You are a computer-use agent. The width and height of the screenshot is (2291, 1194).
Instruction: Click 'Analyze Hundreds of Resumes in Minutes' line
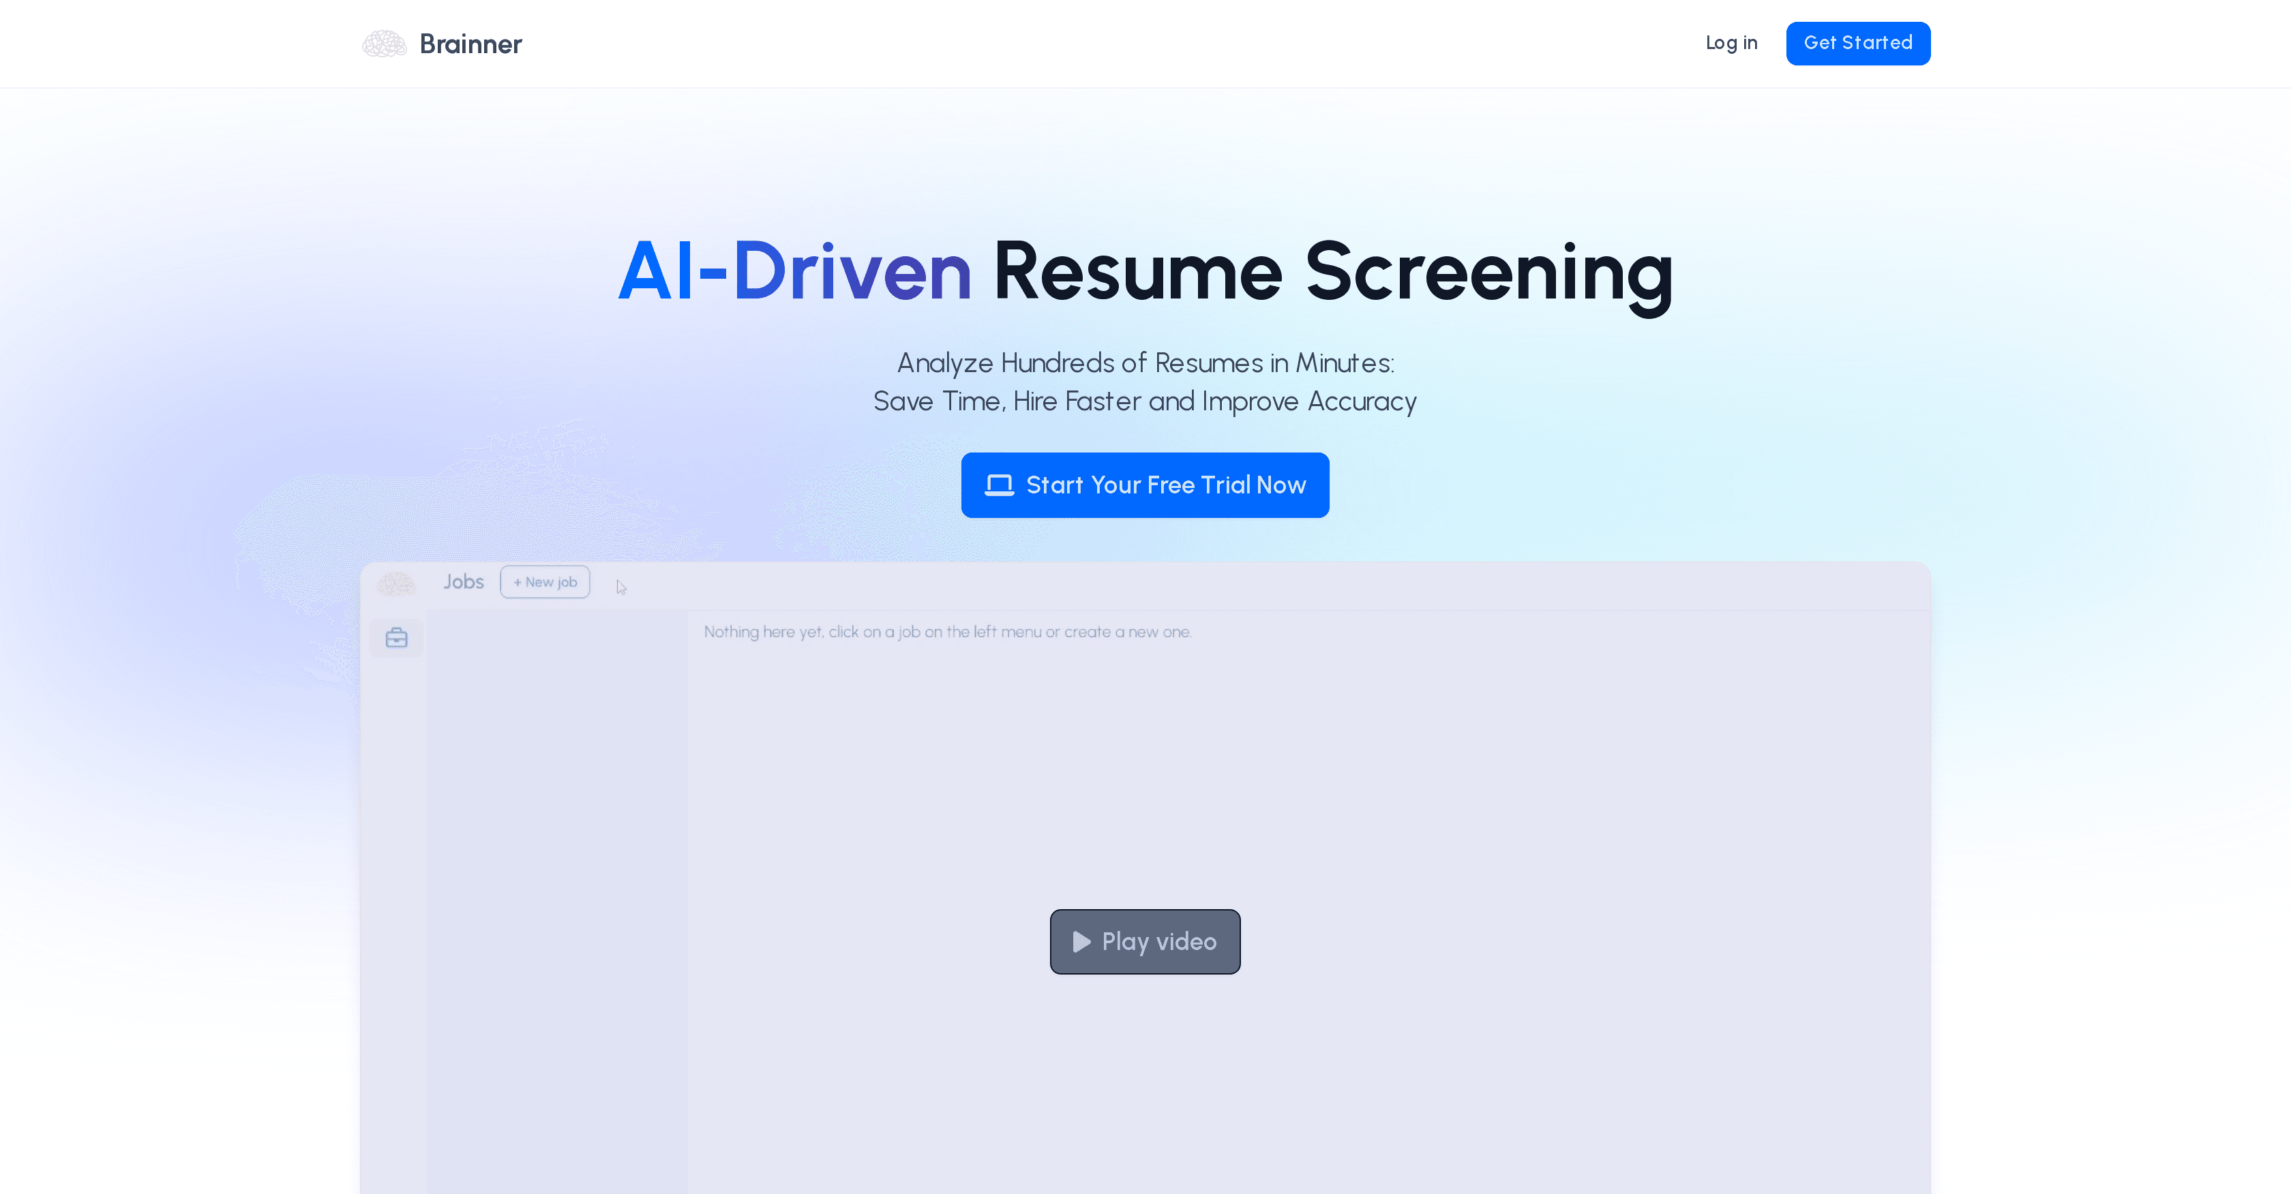pyautogui.click(x=1145, y=363)
